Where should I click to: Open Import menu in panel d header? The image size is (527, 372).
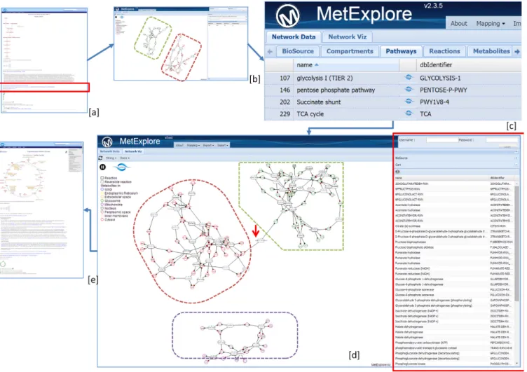(222, 145)
